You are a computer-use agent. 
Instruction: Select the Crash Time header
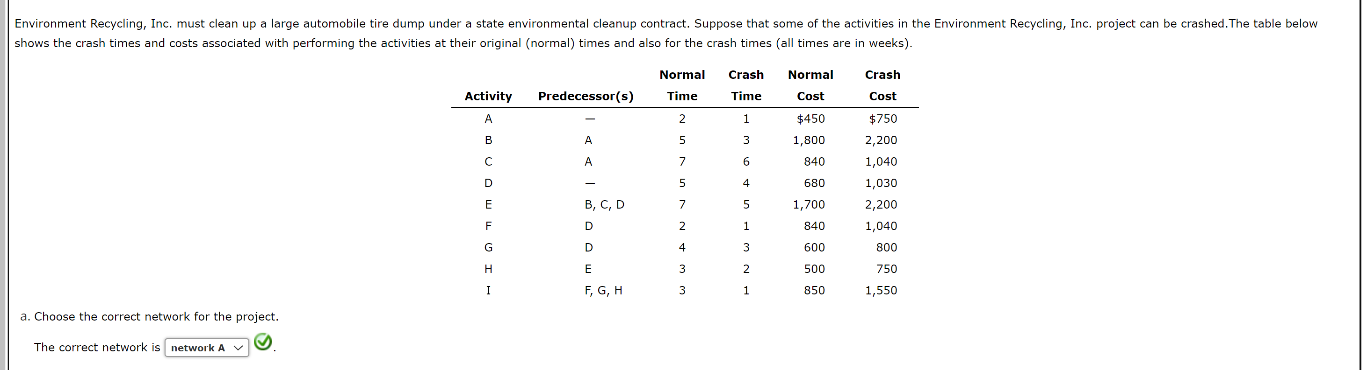pos(745,86)
